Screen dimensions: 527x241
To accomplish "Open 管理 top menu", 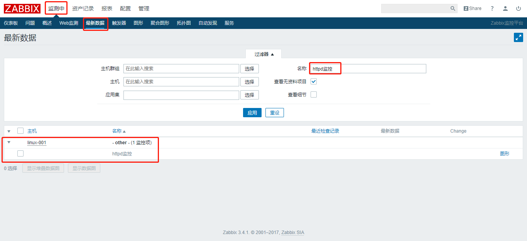I will tap(144, 8).
